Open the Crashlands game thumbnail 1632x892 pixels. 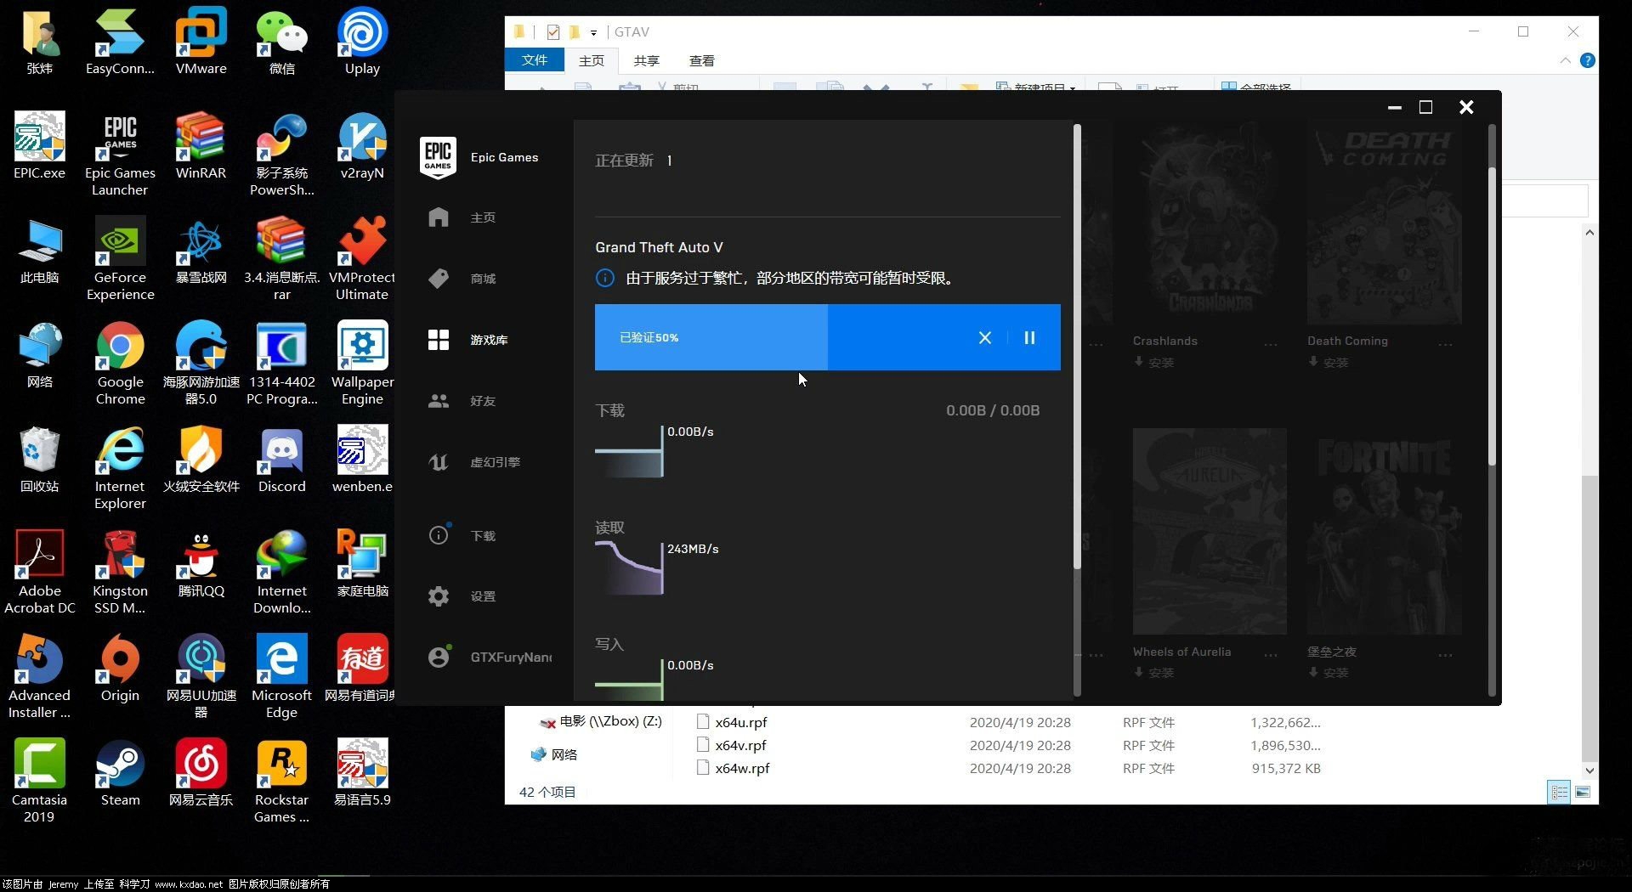pos(1209,223)
